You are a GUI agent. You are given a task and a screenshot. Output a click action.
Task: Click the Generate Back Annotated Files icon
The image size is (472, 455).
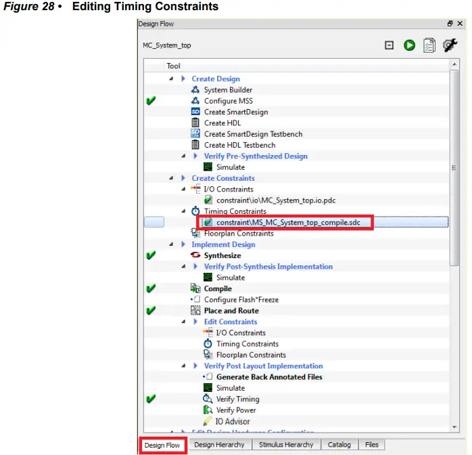tap(208, 376)
